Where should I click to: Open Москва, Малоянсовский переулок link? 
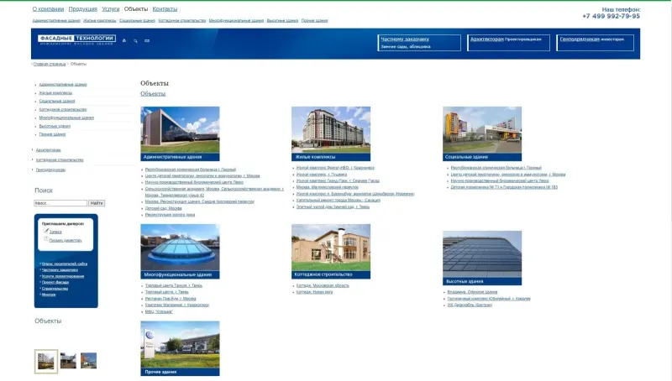point(328,187)
